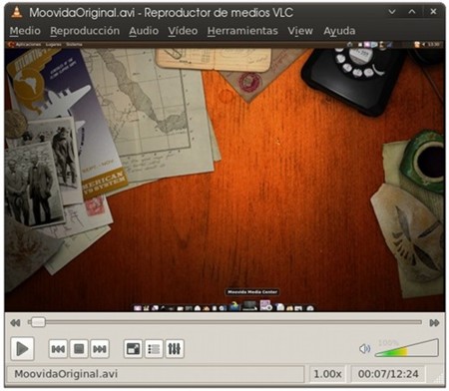Viewport: 449px width, 391px height.
Task: Speed up playback with the right double-arrow
Action: click(x=434, y=323)
